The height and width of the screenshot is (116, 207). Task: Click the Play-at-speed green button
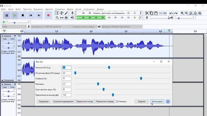[x=4, y=22]
